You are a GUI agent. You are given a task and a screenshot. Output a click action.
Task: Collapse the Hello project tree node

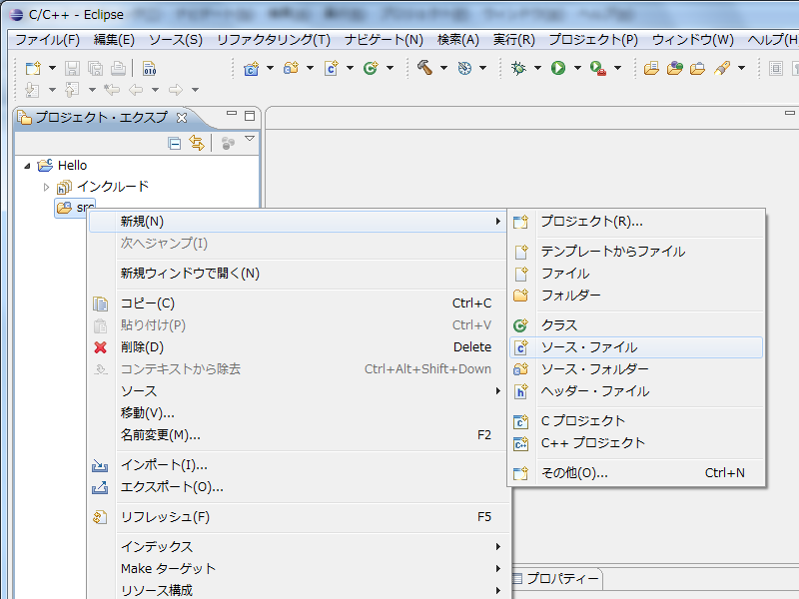point(27,166)
